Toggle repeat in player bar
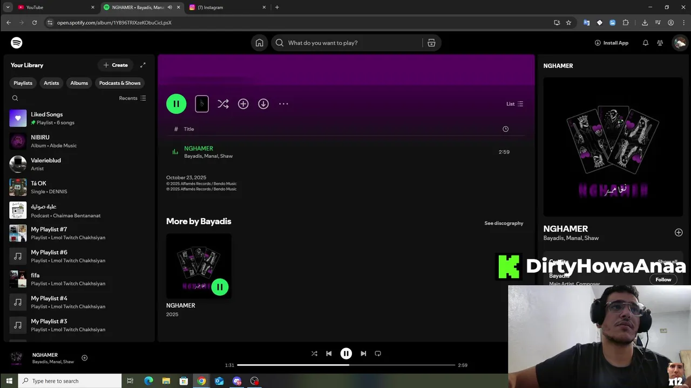The image size is (691, 388). (378, 354)
